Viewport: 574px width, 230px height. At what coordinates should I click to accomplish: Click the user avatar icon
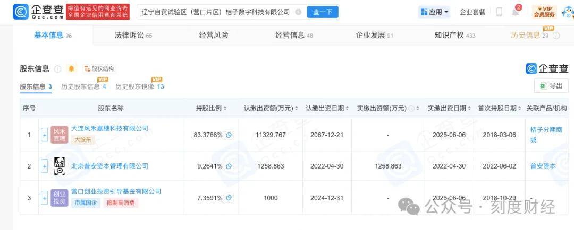pyautogui.click(x=568, y=12)
